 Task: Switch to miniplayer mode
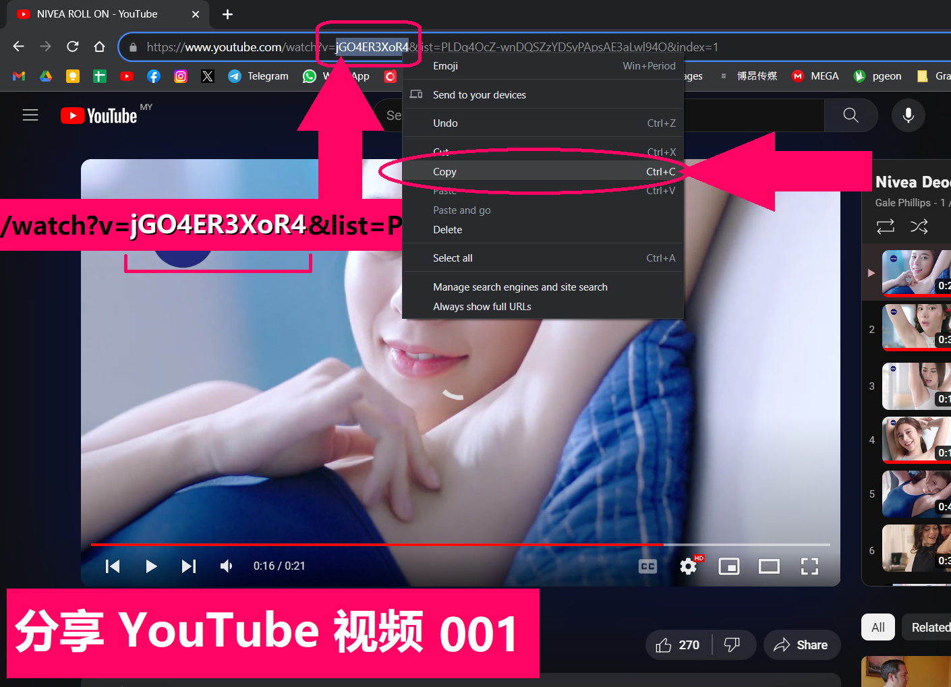[x=729, y=566]
